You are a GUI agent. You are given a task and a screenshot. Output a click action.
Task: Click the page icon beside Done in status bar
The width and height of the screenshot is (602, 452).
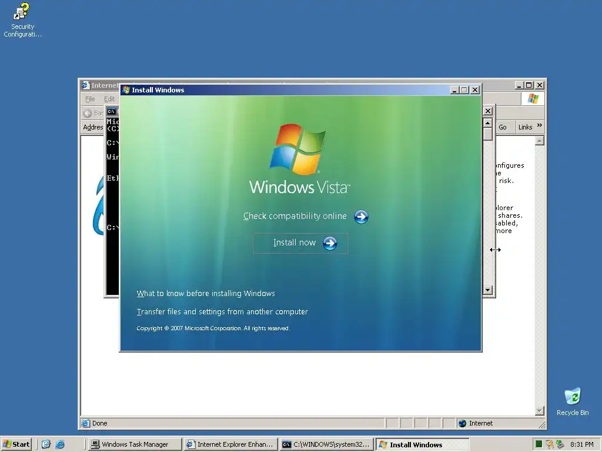(86, 423)
